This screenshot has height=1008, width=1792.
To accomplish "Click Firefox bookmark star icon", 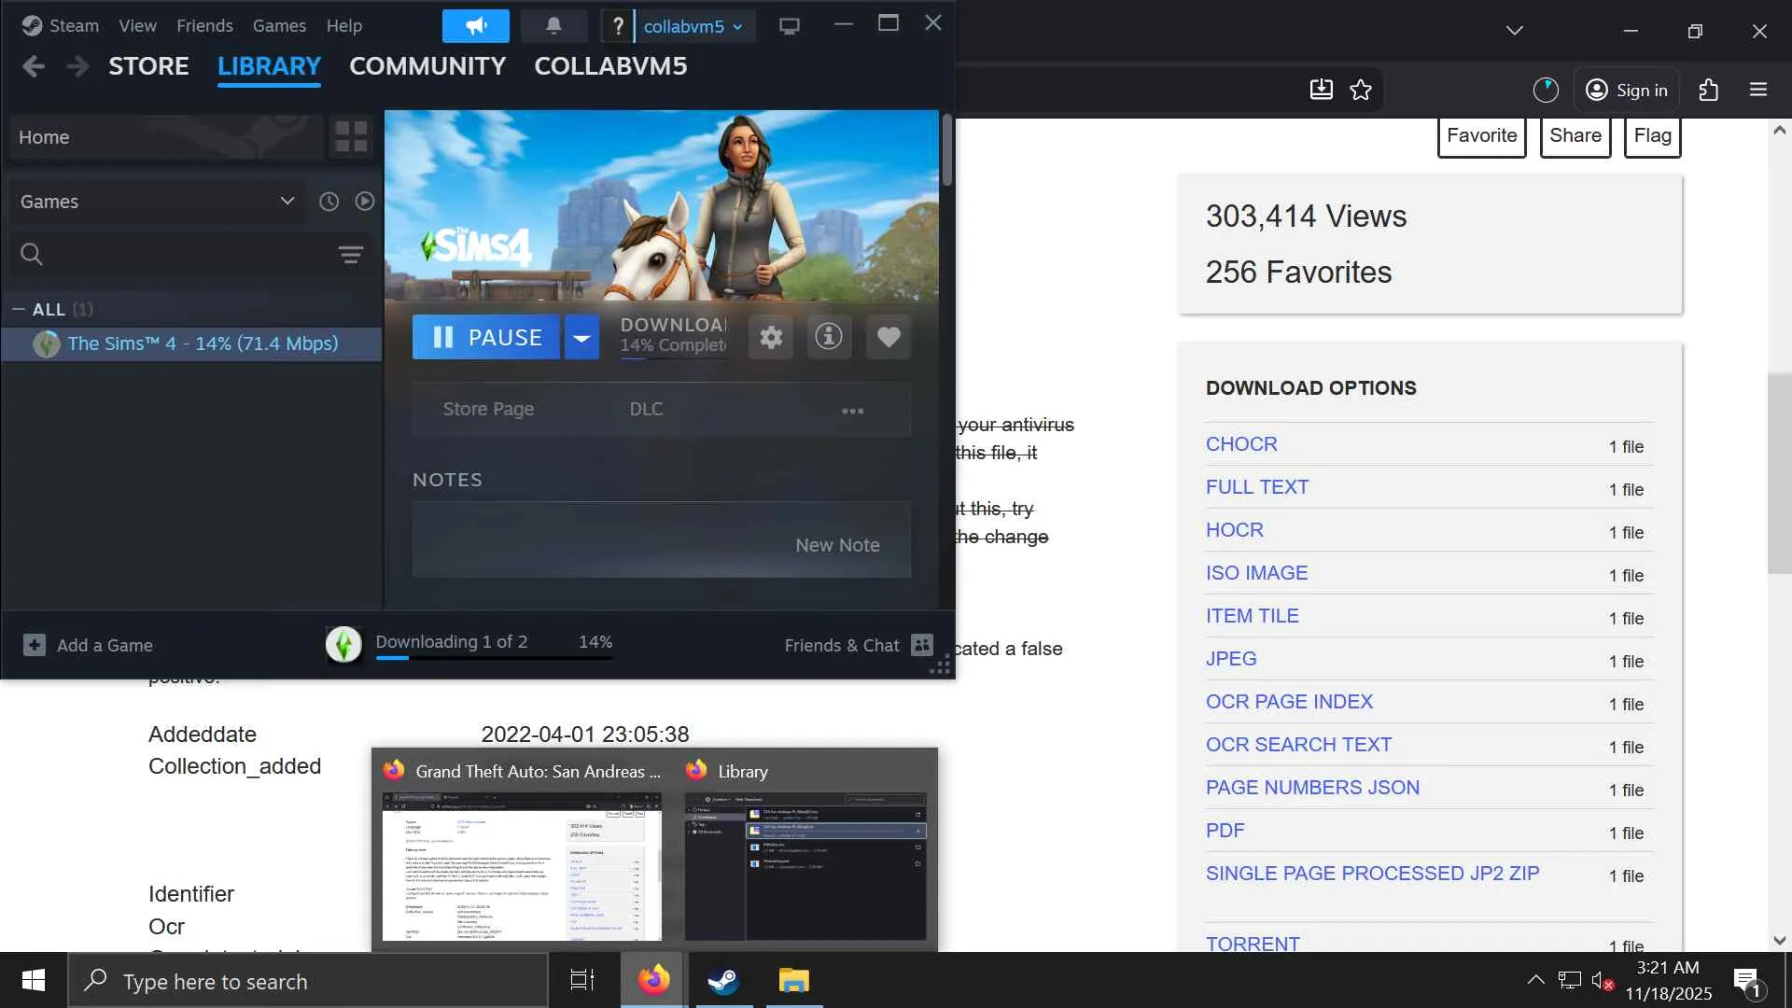I will click(x=1361, y=90).
